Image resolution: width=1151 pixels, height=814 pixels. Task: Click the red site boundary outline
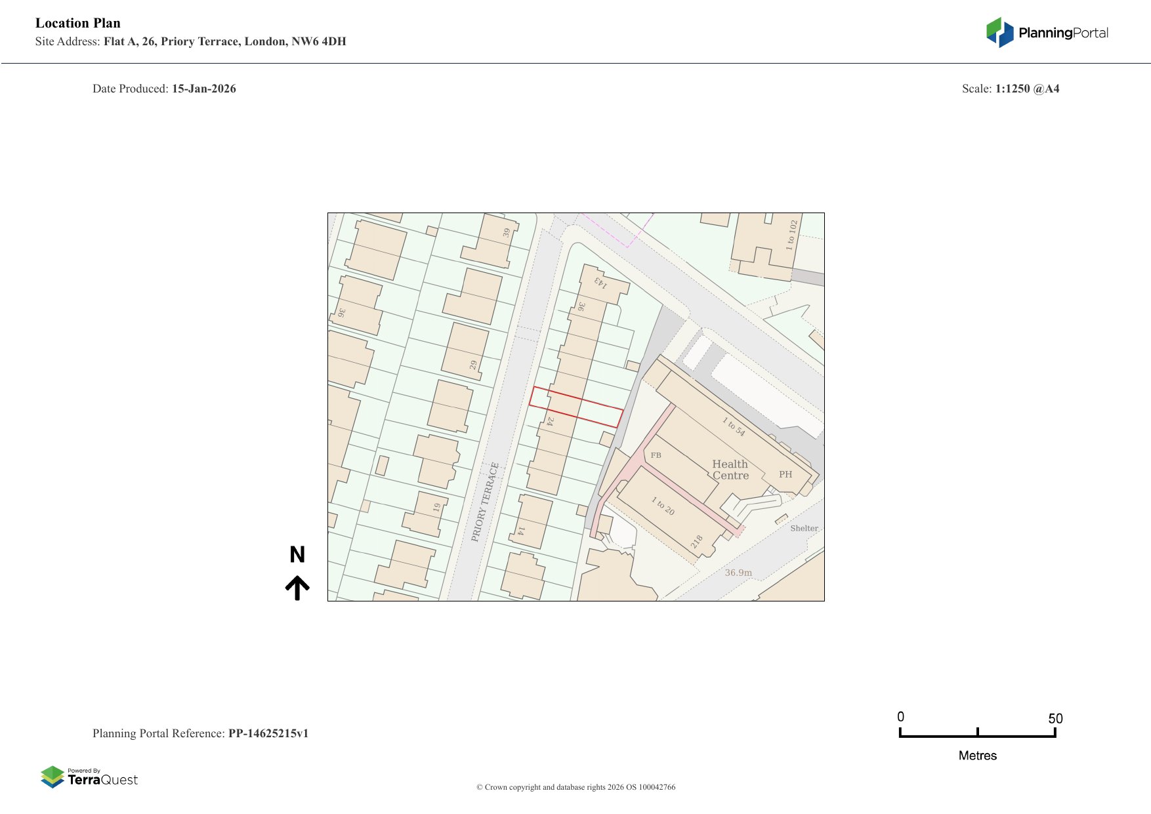pyautogui.click(x=575, y=407)
